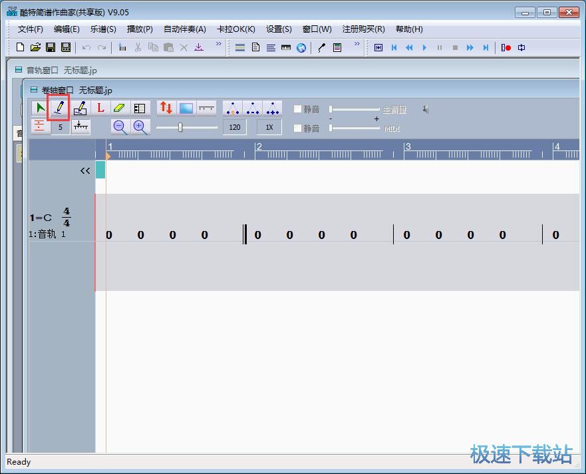Select the green arrow pointer tool
Image resolution: width=586 pixels, height=474 pixels.
pyautogui.click(x=40, y=108)
